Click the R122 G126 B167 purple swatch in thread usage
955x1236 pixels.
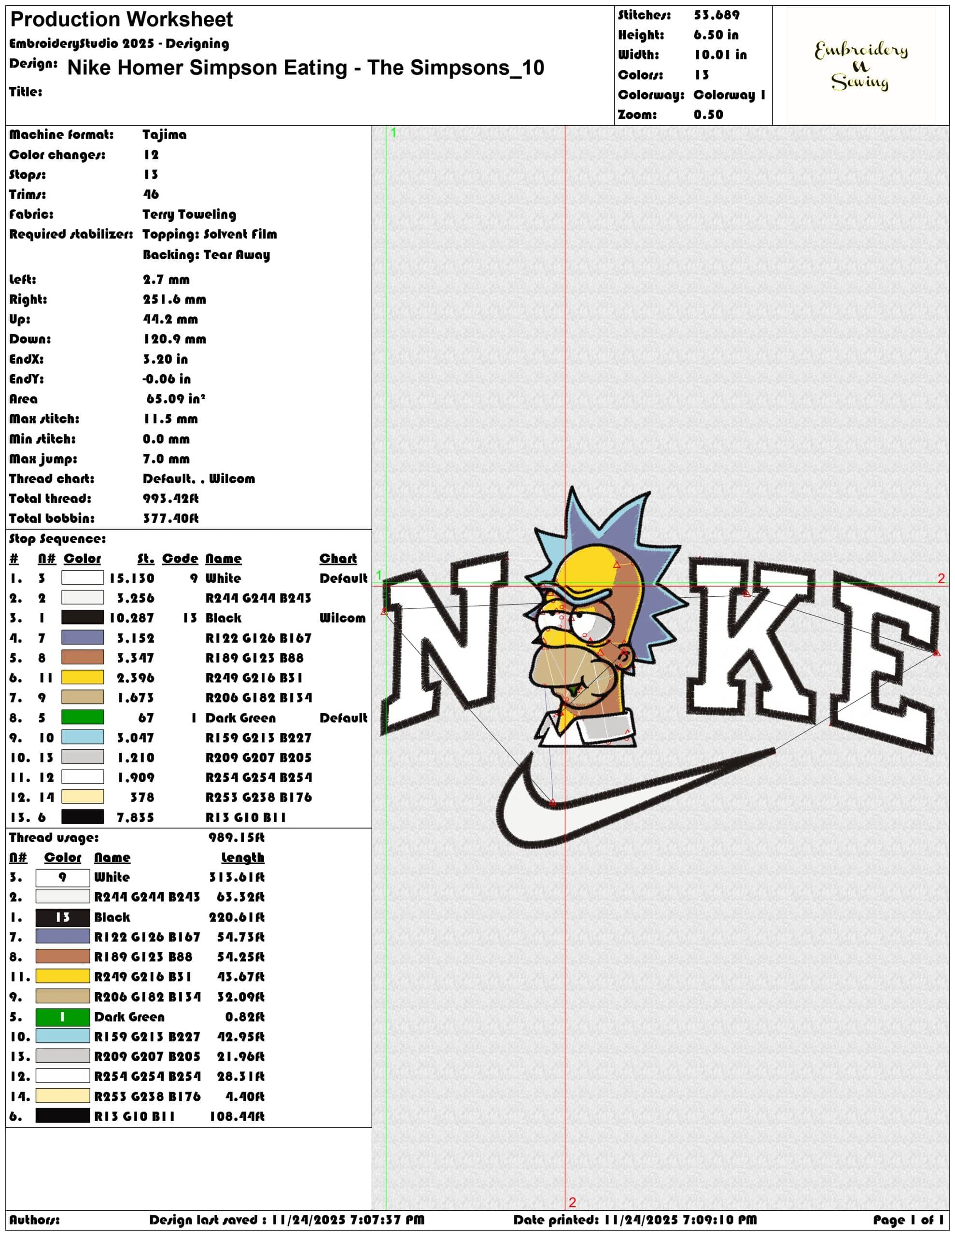tap(62, 936)
